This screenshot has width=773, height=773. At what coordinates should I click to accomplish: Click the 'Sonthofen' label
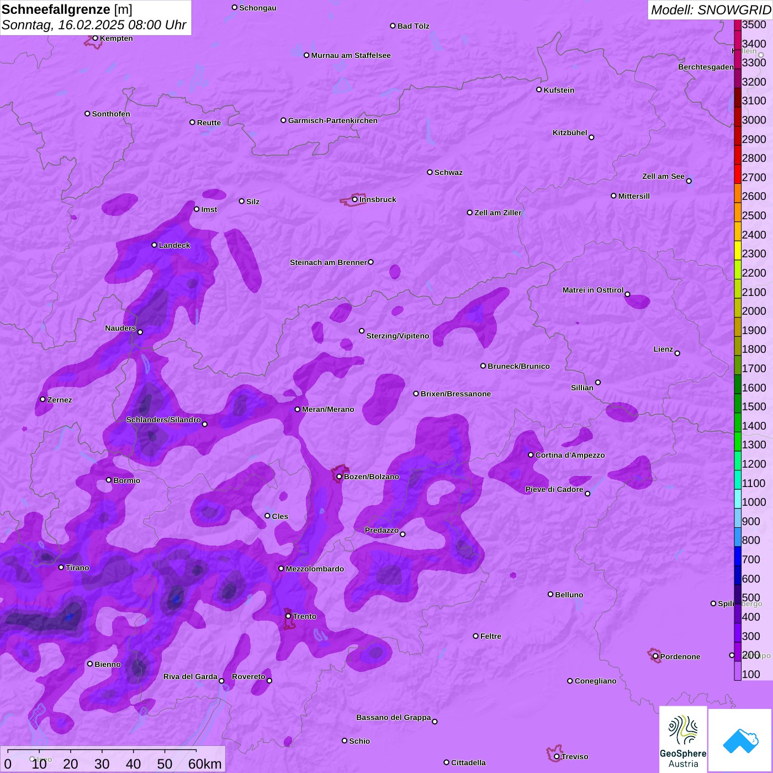(x=111, y=114)
